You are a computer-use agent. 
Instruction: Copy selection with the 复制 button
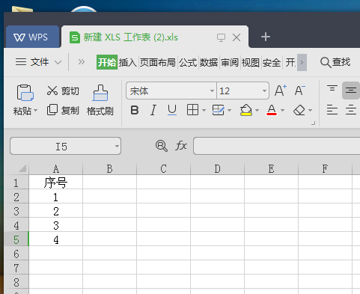click(x=63, y=110)
